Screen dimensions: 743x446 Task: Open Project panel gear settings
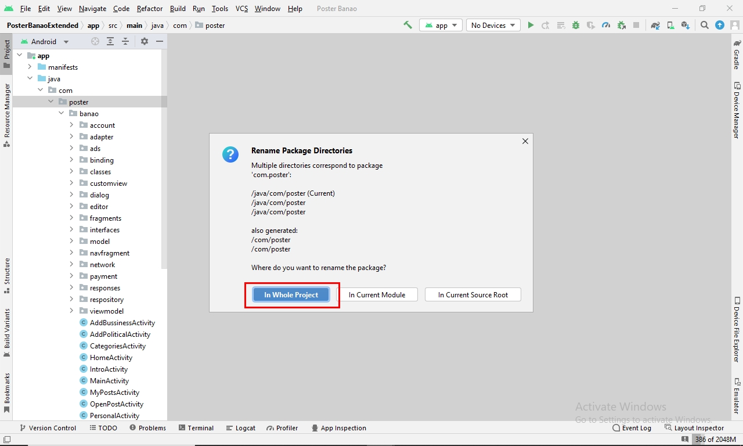(x=145, y=41)
